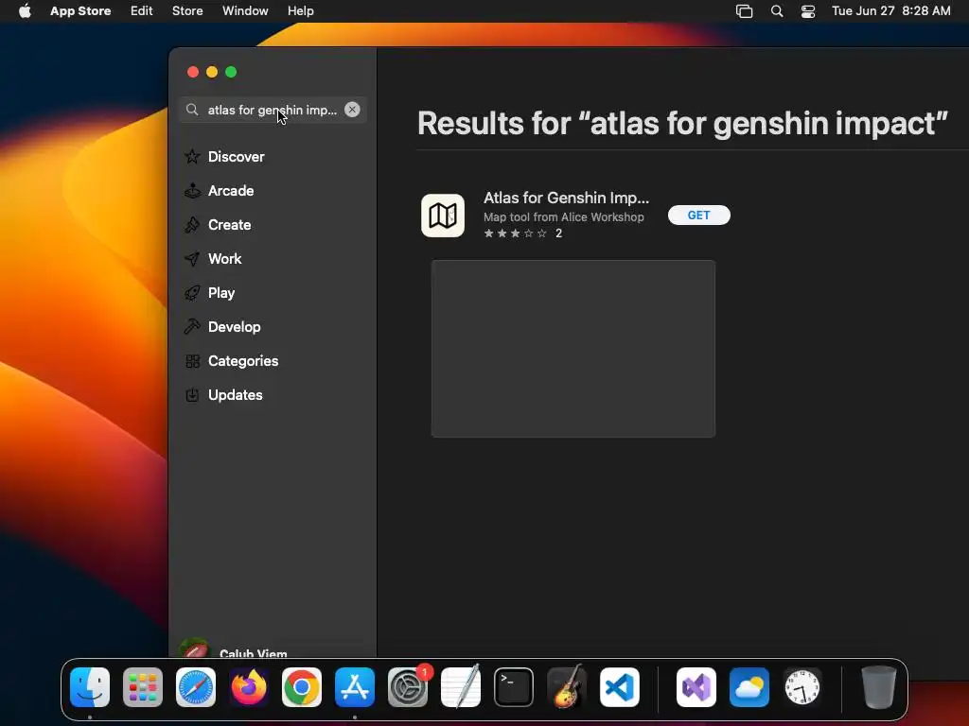The width and height of the screenshot is (969, 726).
Task: Launch Firefox from the Dock
Action: tap(249, 687)
